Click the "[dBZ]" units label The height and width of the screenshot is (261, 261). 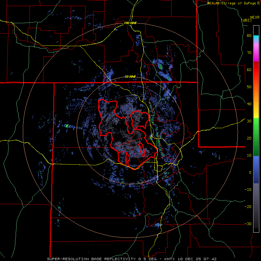pos(246,20)
